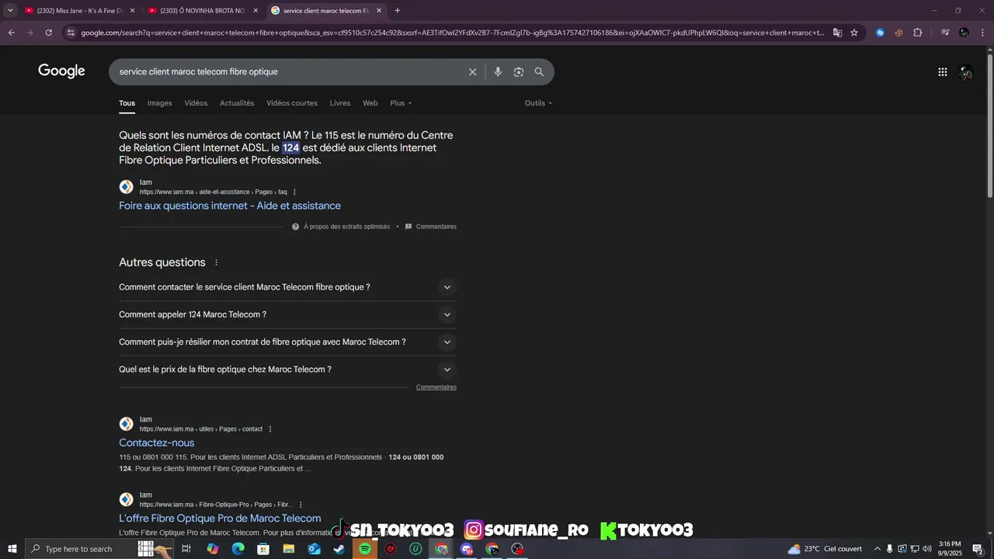The width and height of the screenshot is (994, 559).
Task: Switch to the Vidéos courtes tab
Action: point(292,103)
